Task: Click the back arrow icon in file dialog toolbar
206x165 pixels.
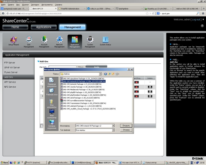Action: click(x=105, y=74)
